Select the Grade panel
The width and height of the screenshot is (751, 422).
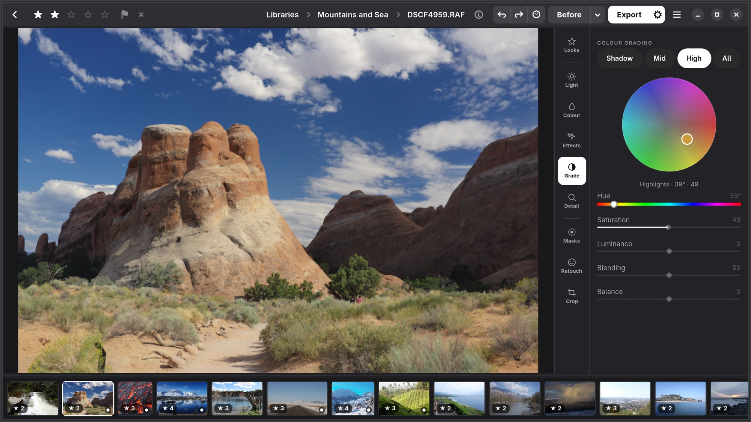click(x=572, y=171)
